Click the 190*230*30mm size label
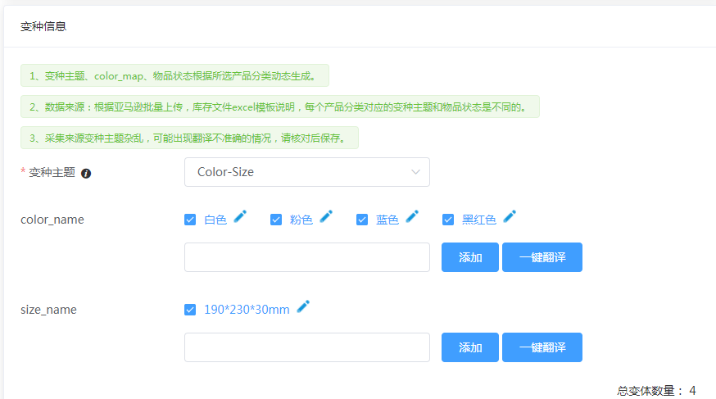The height and width of the screenshot is (399, 716). pos(247,310)
